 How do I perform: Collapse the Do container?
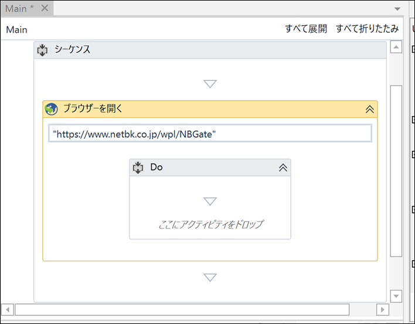283,168
